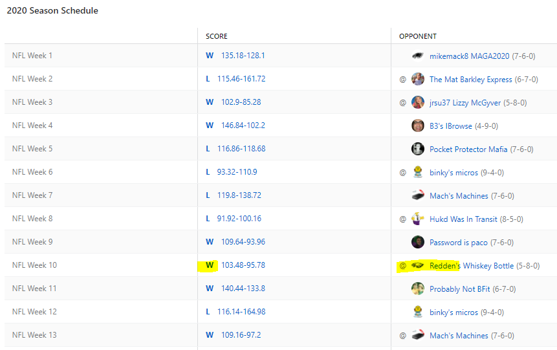Select the highlighted W result for Week 10
557x350 pixels.
tap(210, 265)
